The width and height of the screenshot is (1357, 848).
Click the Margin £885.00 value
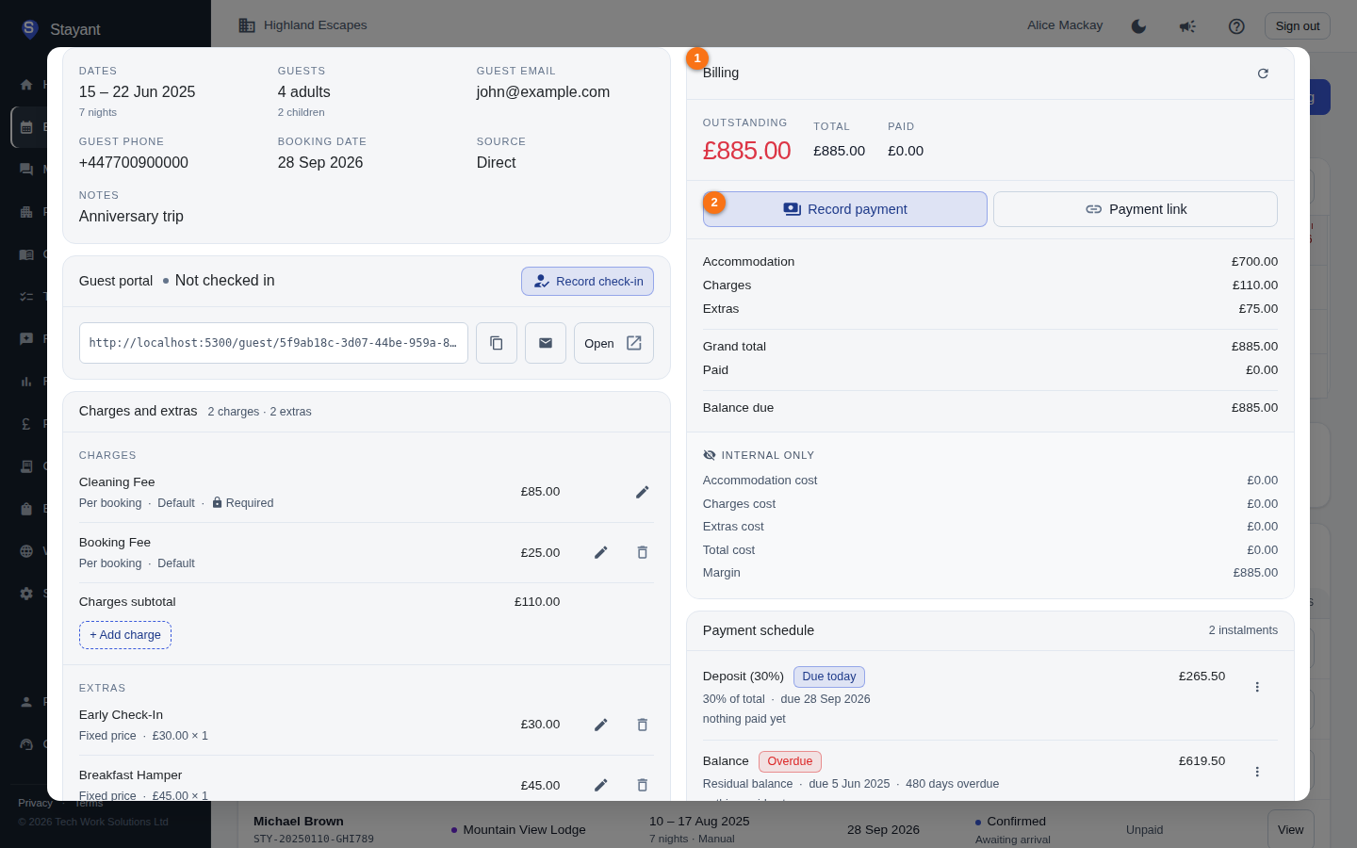coord(1255,573)
